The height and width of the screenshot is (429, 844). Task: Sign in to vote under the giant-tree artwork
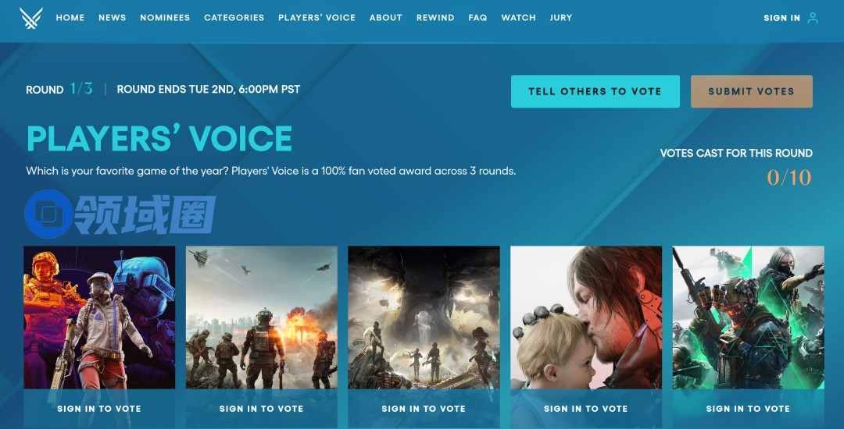point(424,409)
